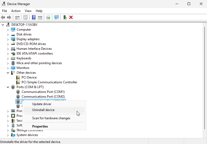
Task: Click the Back arrow toolbar icon
Action: tap(3, 17)
